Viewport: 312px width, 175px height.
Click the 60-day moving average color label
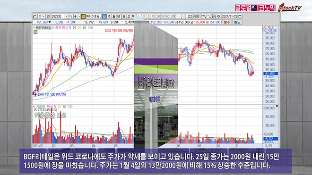coord(85,28)
